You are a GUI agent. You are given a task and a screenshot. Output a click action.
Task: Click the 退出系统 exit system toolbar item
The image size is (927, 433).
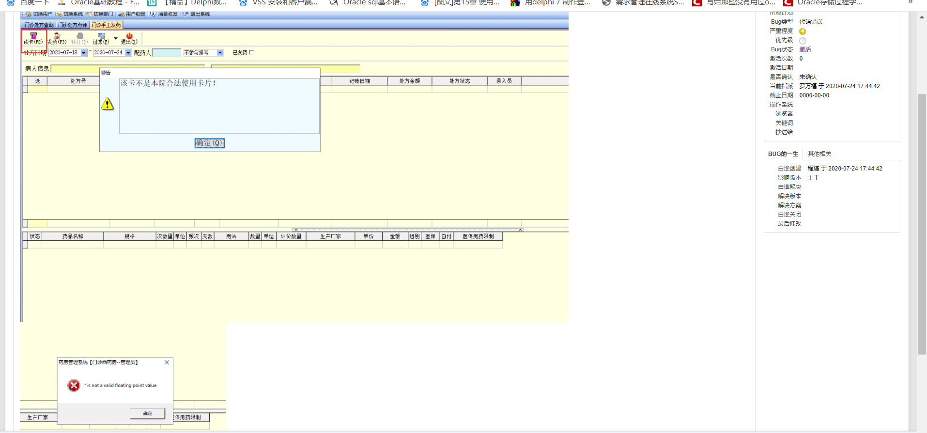[x=196, y=14]
